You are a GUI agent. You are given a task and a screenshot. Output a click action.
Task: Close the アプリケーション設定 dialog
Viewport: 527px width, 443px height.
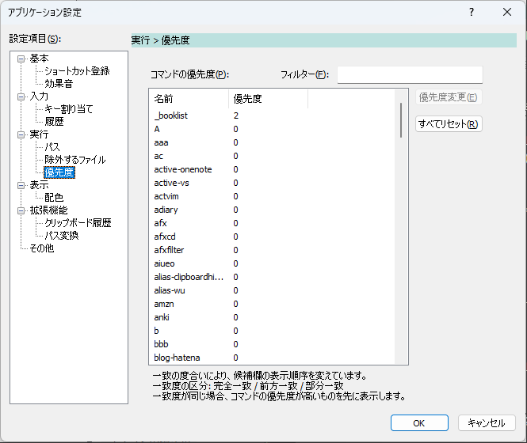507,13
